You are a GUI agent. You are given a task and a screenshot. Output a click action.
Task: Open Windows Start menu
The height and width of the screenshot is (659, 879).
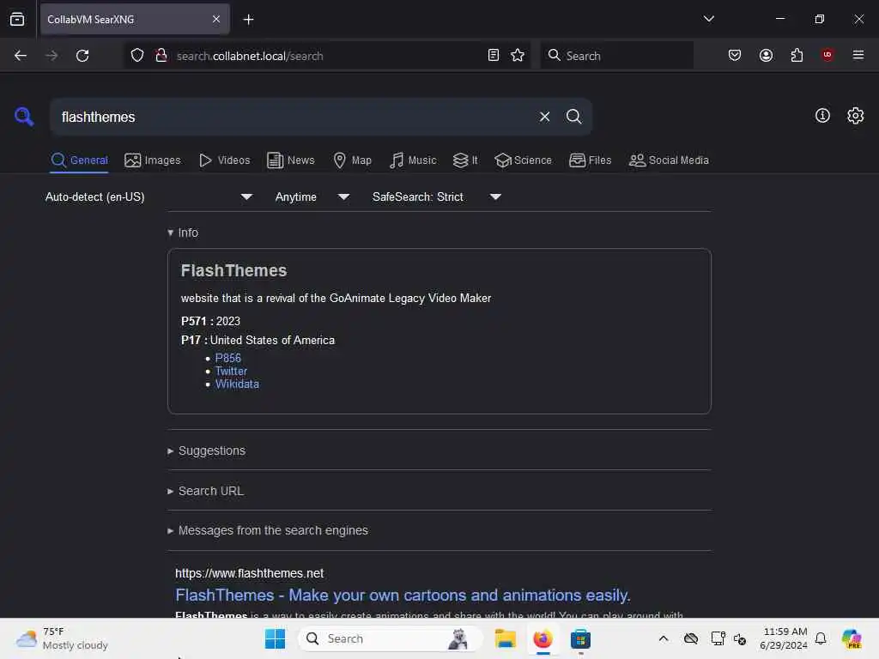coord(275,638)
